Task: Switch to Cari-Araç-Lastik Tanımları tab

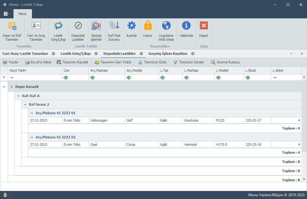Action: coord(25,54)
